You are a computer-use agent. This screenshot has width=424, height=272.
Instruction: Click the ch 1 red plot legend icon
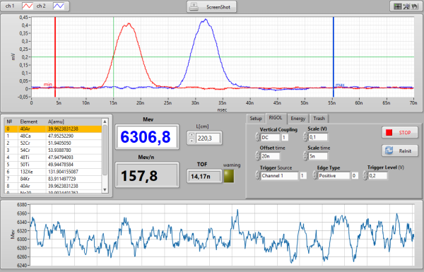[28, 6]
